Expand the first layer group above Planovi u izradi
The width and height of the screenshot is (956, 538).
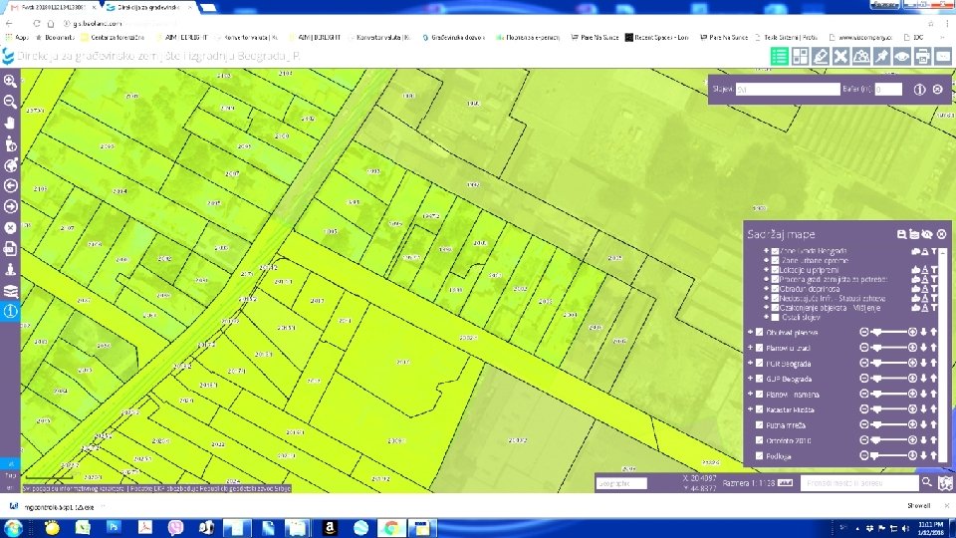point(751,332)
